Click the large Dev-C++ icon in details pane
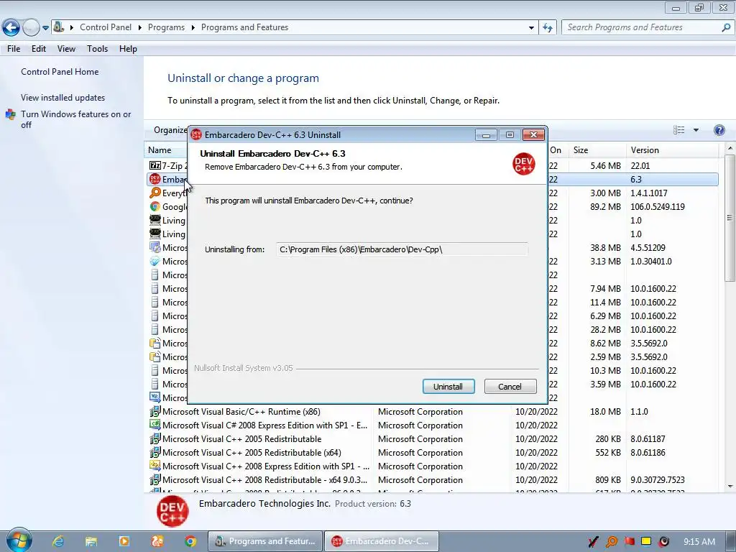736x552 pixels. [172, 511]
